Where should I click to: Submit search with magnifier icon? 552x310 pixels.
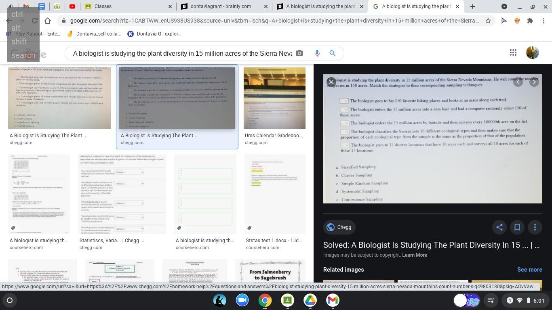point(333,53)
